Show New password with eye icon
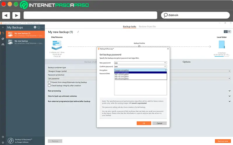 coord(165,63)
